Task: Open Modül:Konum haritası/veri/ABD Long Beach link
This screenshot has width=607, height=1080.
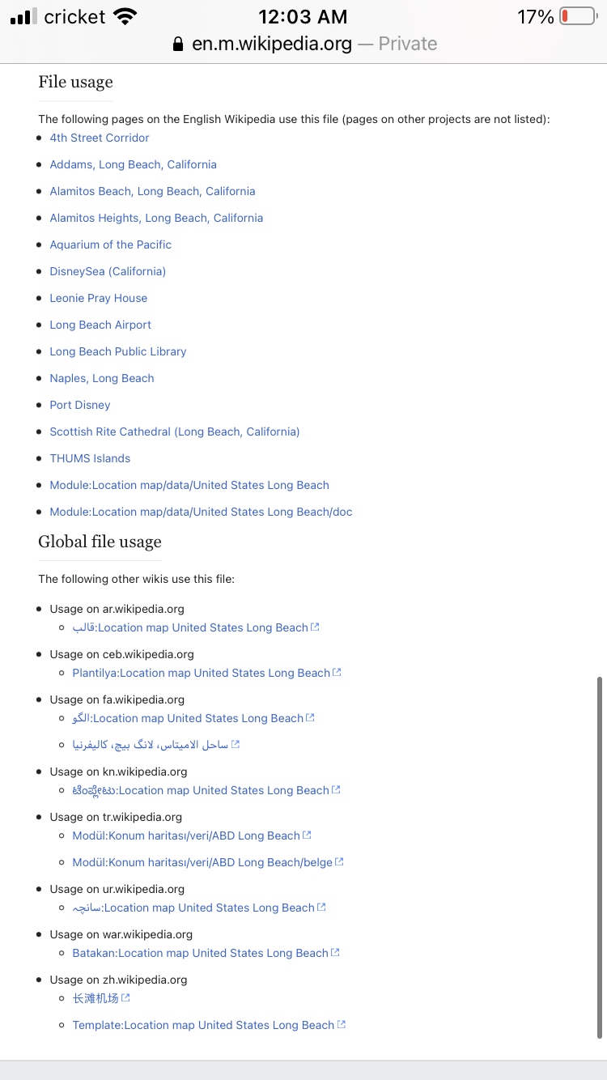Action: point(186,836)
